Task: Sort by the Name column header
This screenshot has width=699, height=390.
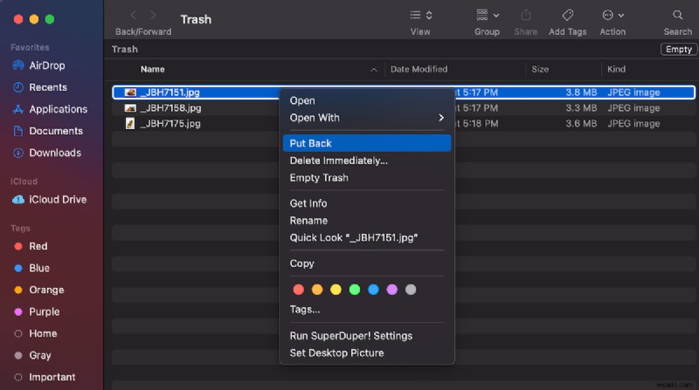Action: click(152, 70)
